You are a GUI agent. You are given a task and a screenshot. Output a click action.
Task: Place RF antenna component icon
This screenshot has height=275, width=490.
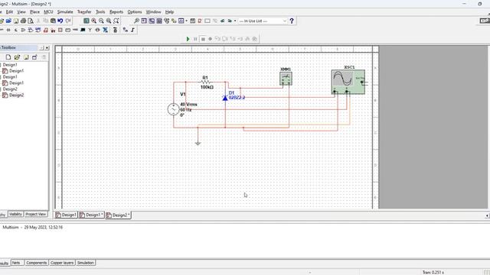[x=90, y=30]
